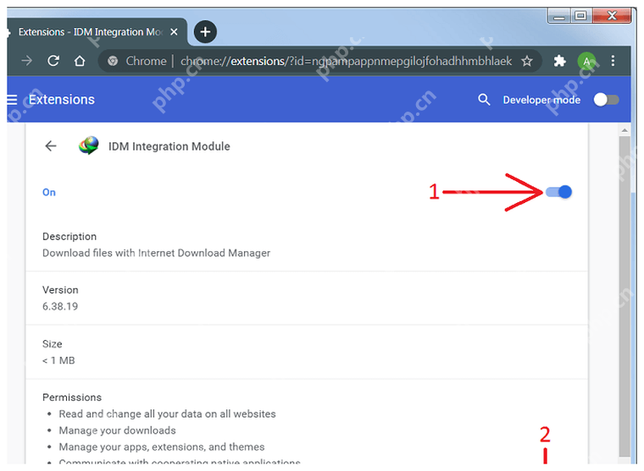Click the '< 1 MB' size value
Screen dimensions: 644x471
tap(58, 360)
